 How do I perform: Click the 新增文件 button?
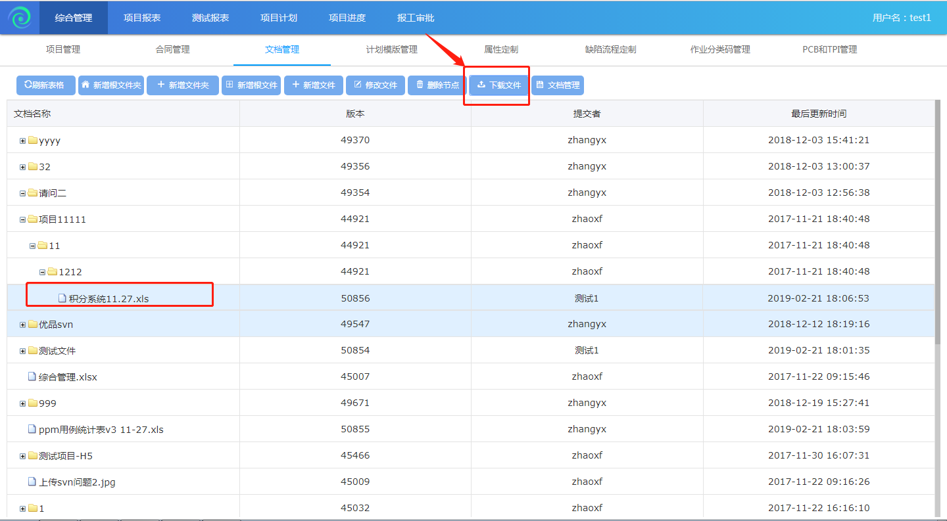(314, 85)
